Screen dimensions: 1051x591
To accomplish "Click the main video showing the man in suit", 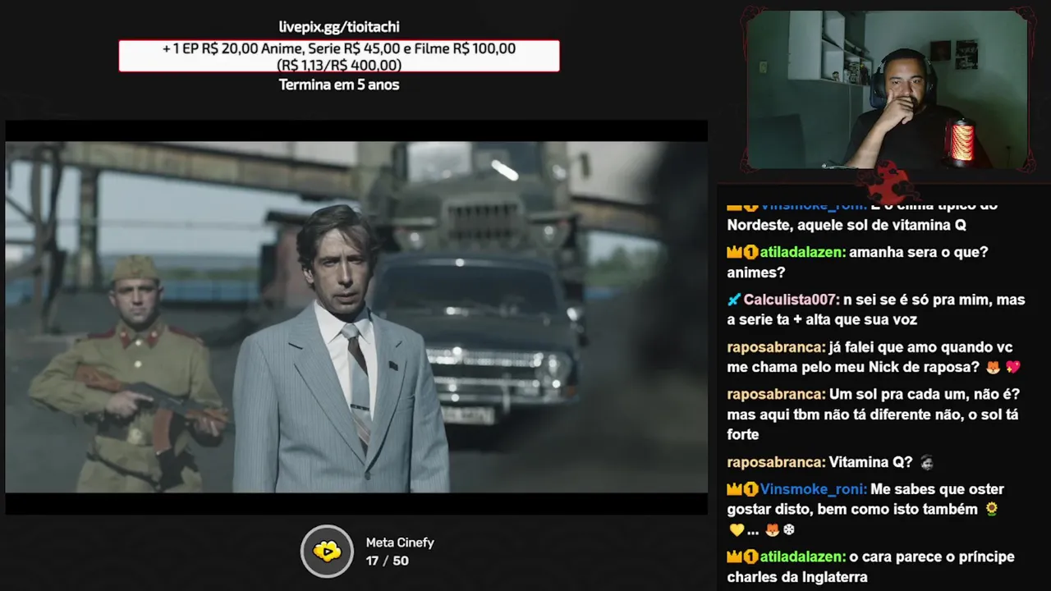I will tap(356, 317).
